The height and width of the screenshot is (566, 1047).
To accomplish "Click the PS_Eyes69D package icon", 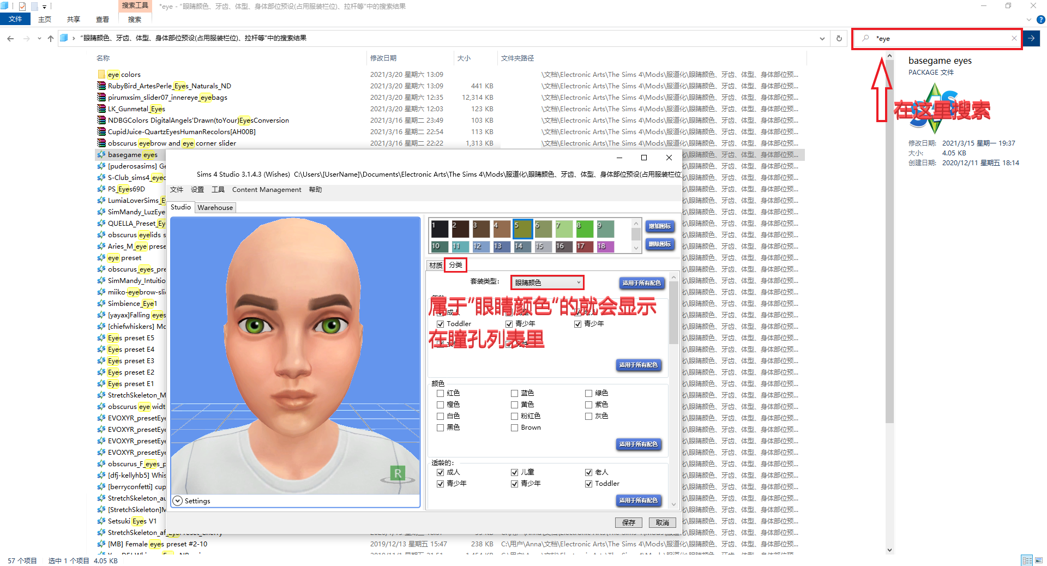I will click(x=101, y=189).
